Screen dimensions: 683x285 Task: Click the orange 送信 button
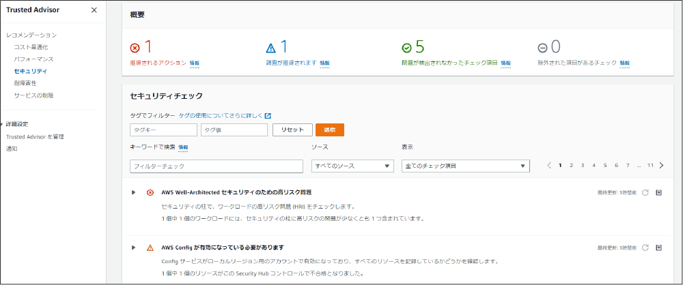click(x=330, y=130)
